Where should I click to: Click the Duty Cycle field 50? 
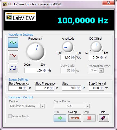pyautogui.click(x=66, y=70)
